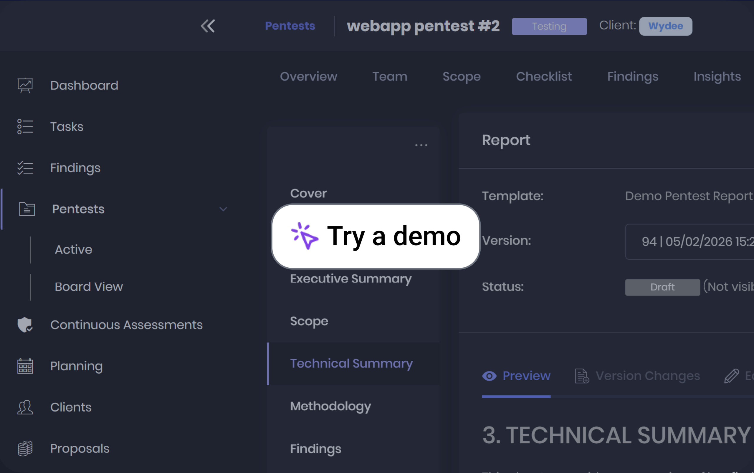754x473 pixels.
Task: Switch to the Checklist tab
Action: (x=544, y=76)
